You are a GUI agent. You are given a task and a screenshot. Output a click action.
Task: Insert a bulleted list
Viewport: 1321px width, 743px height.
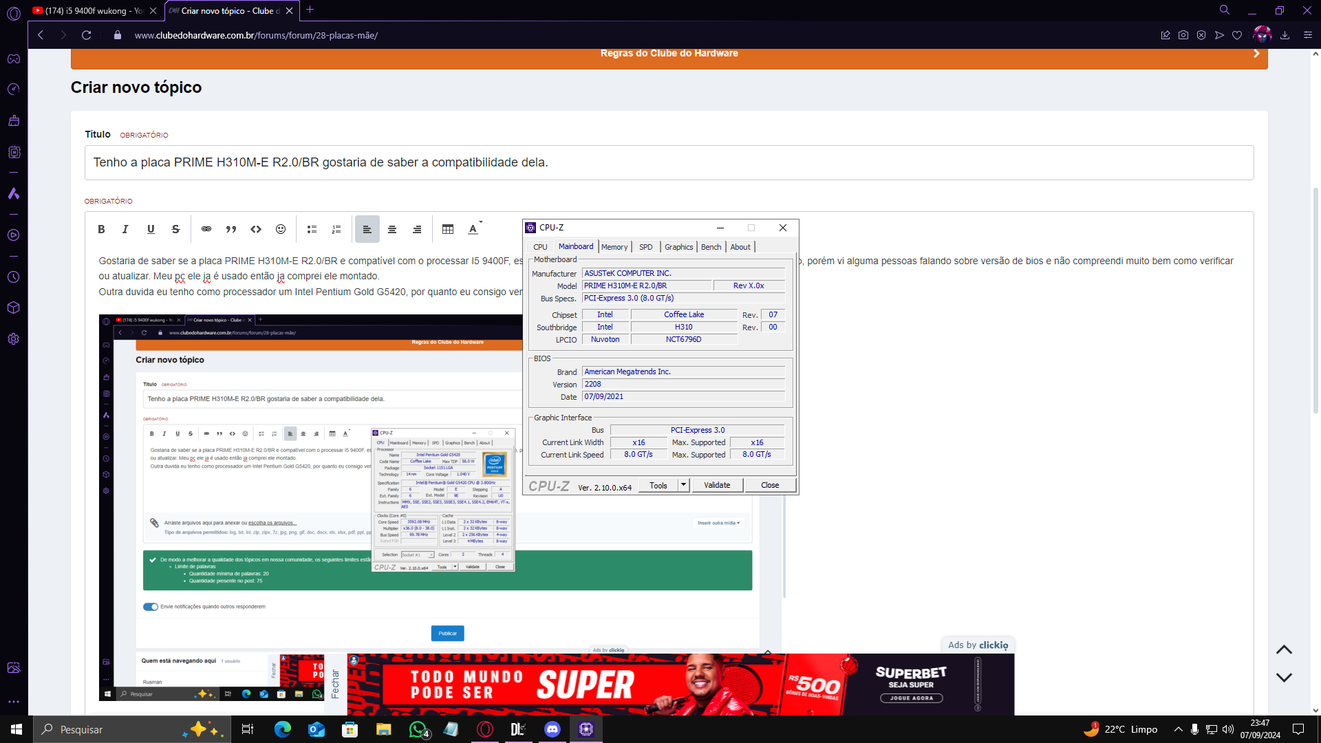coord(312,229)
